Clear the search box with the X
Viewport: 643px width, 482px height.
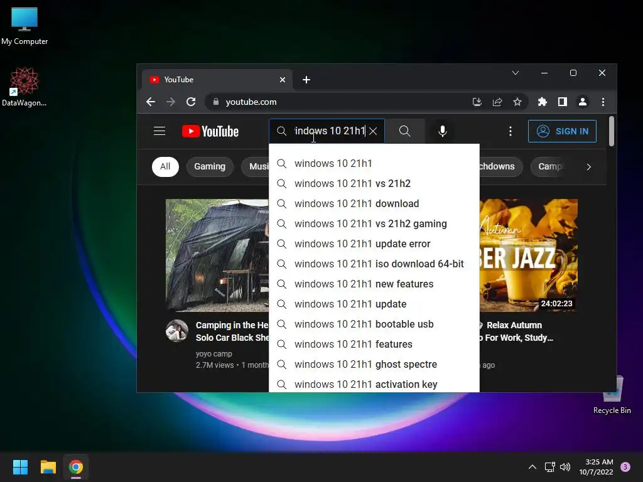coord(373,131)
